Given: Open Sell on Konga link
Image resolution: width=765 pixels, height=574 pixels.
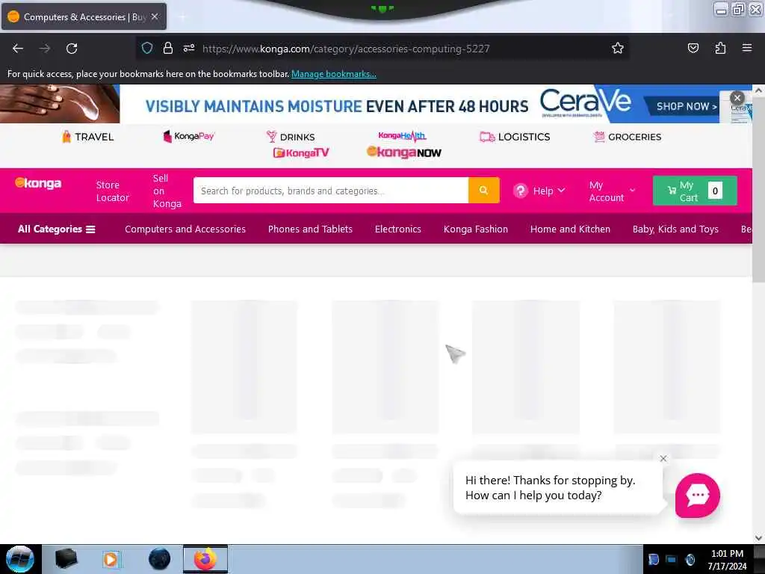Looking at the screenshot, I should pos(167,191).
